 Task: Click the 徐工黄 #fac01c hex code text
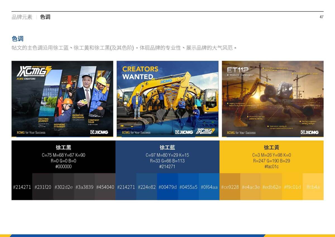(271, 167)
